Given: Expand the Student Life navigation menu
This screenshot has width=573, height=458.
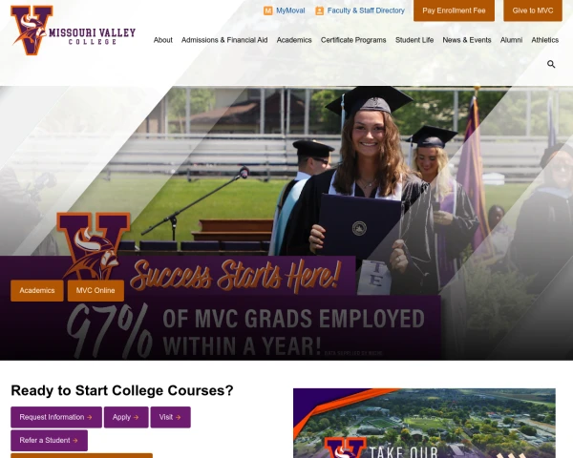Looking at the screenshot, I should click(414, 40).
